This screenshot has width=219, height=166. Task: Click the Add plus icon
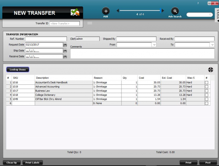coord(106,11)
